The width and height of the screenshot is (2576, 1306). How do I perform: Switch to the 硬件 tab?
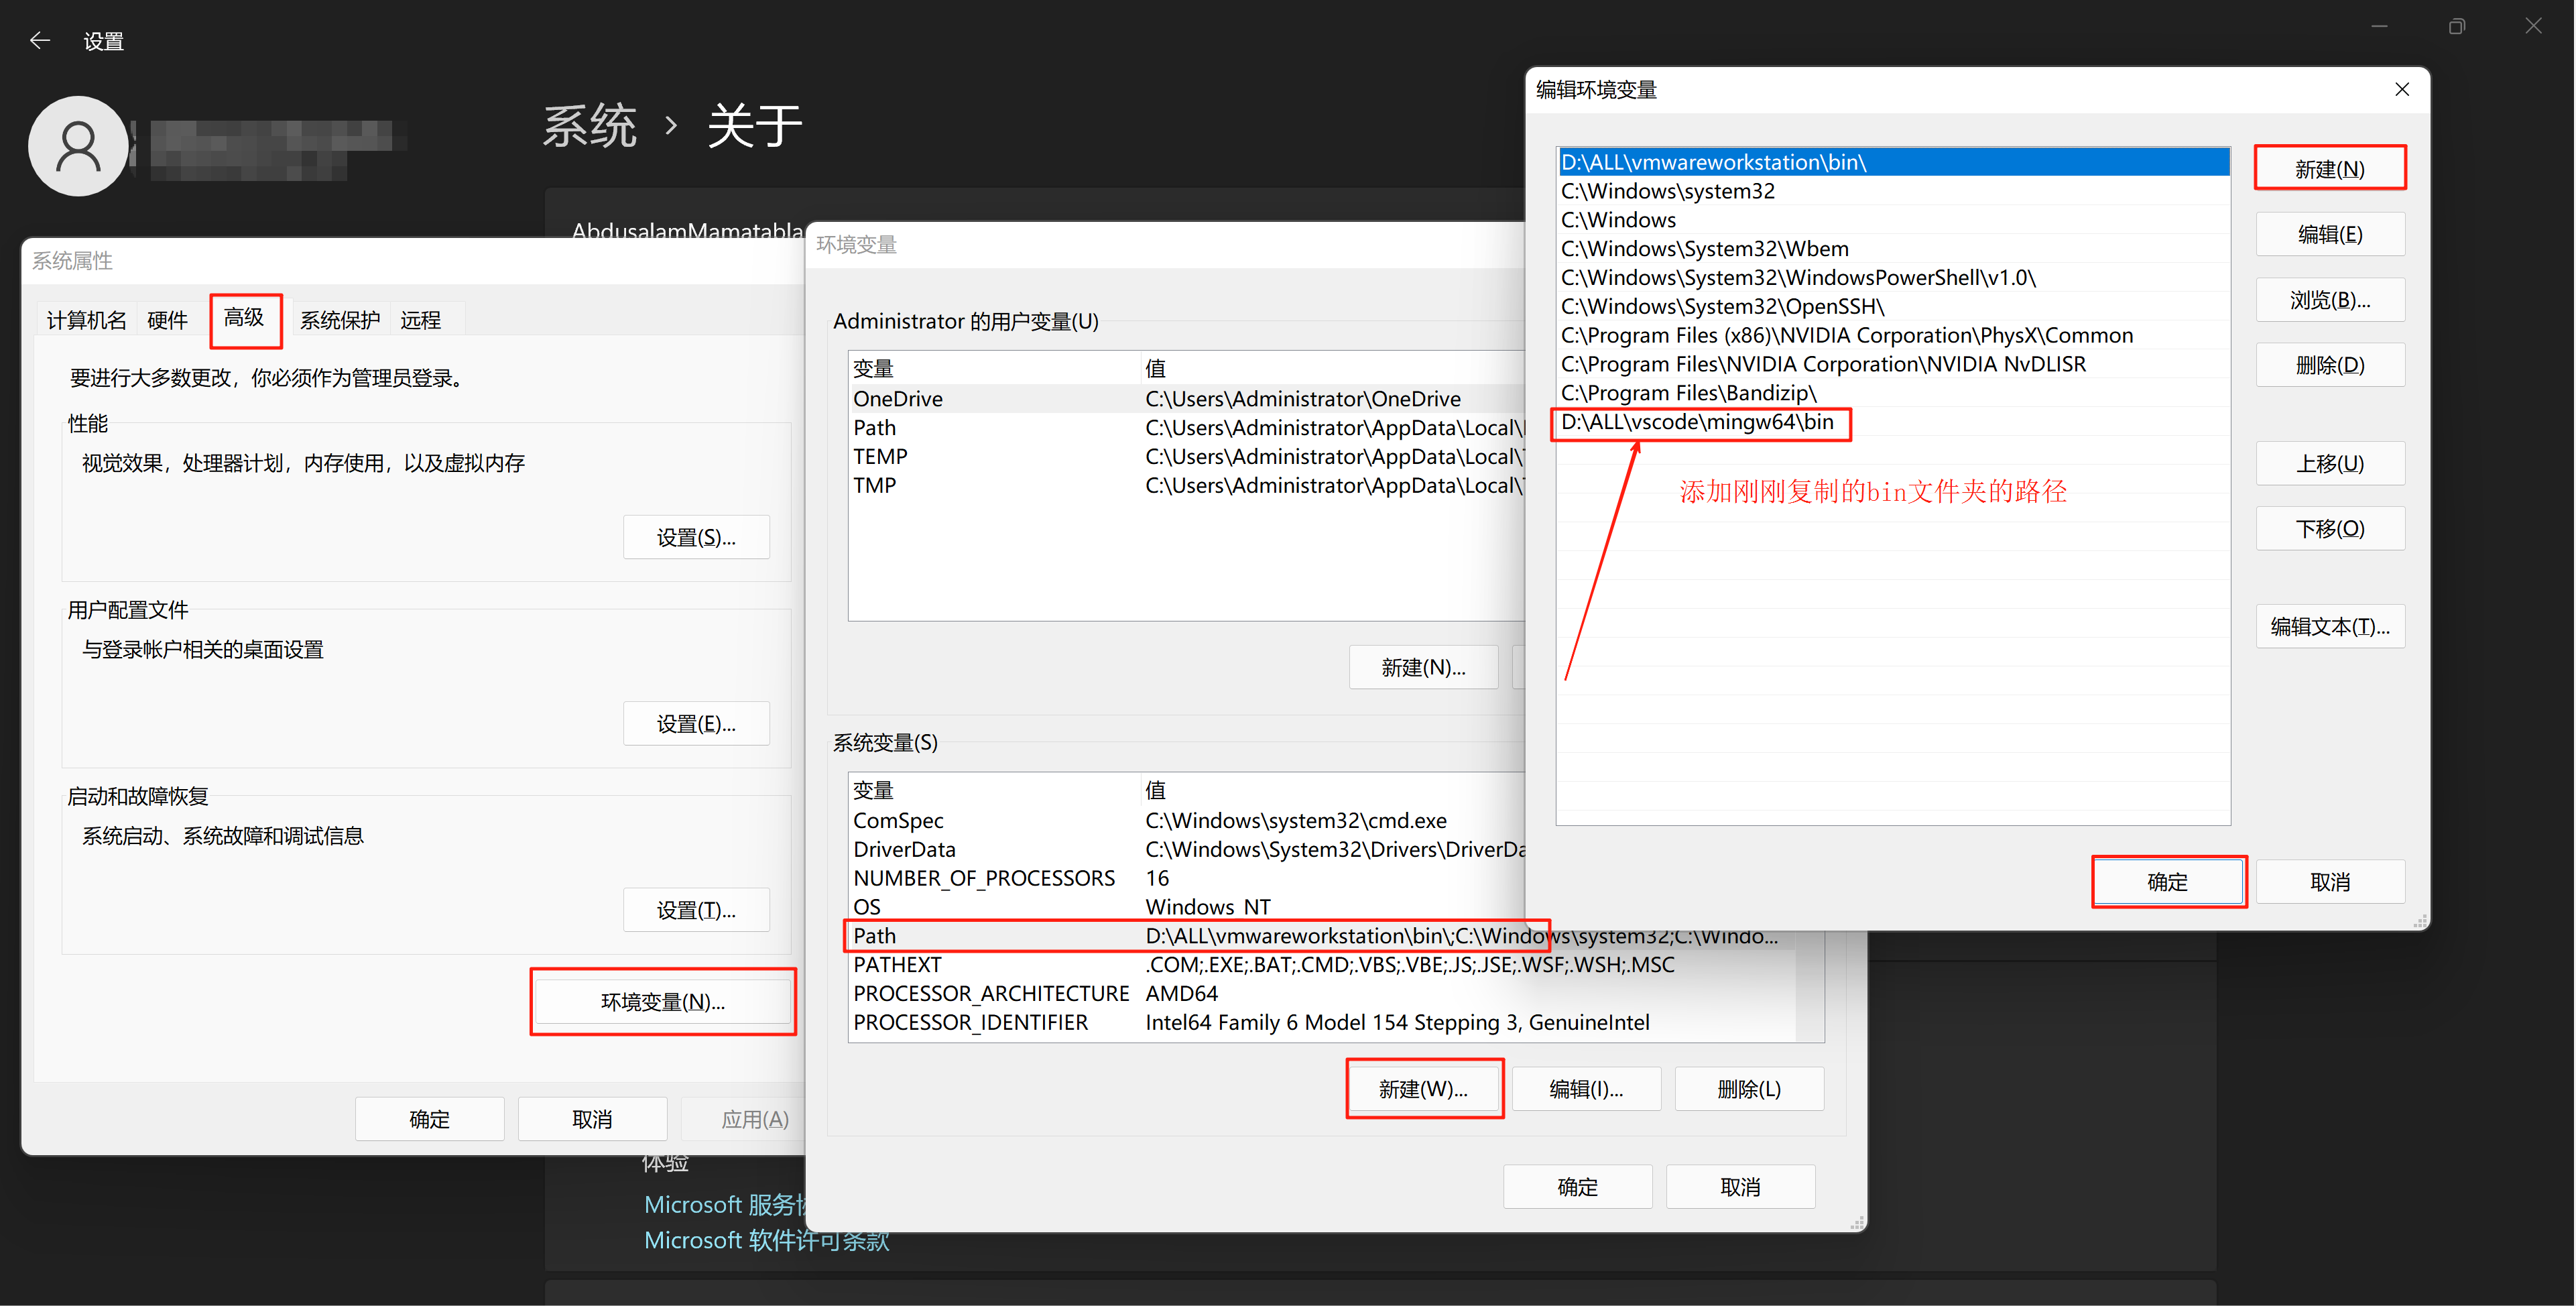tap(167, 319)
